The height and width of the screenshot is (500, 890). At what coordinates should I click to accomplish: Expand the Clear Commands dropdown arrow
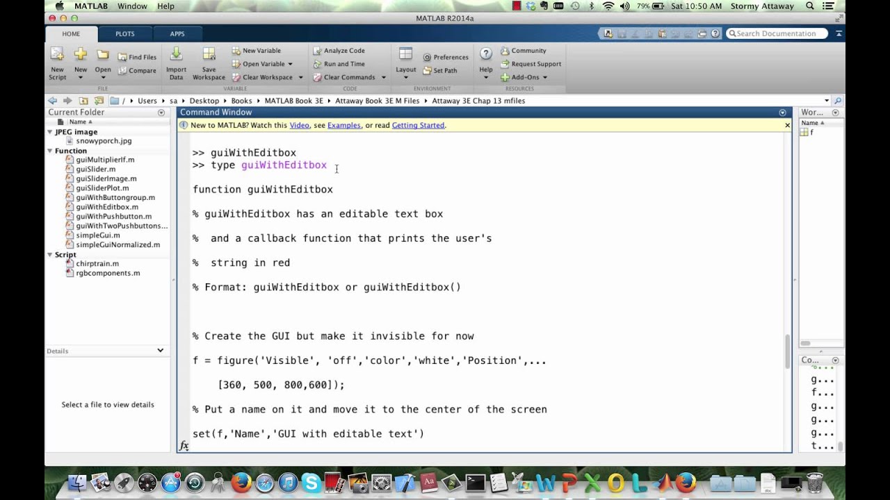coord(383,77)
